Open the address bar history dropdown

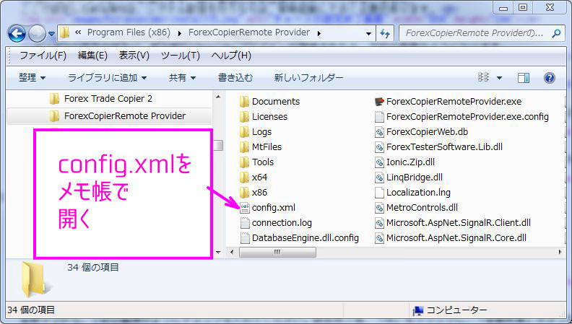368,33
